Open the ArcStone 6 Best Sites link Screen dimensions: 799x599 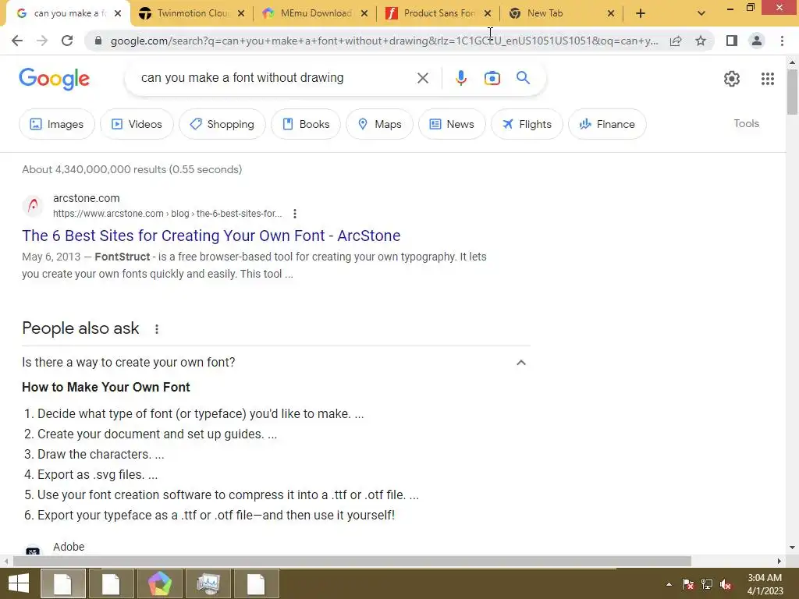[x=211, y=236]
